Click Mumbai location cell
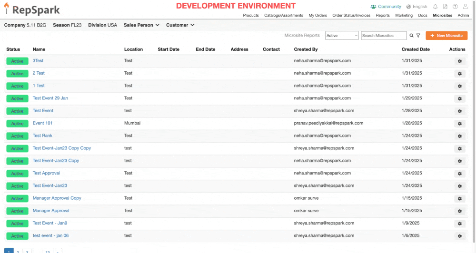This screenshot has height=253, width=476. pos(132,123)
